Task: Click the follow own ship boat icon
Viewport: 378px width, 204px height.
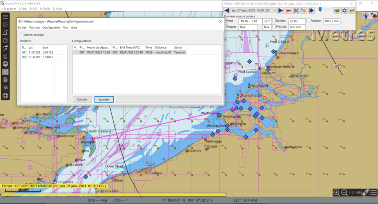Action: point(366,193)
